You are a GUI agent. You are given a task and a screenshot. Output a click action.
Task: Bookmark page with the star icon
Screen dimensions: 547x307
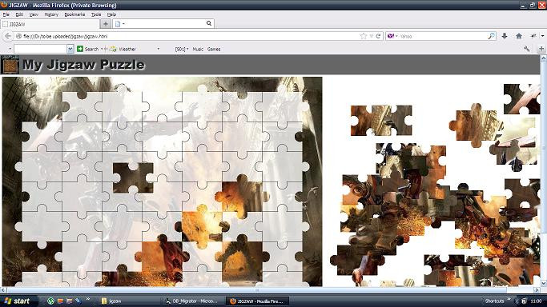coord(364,36)
